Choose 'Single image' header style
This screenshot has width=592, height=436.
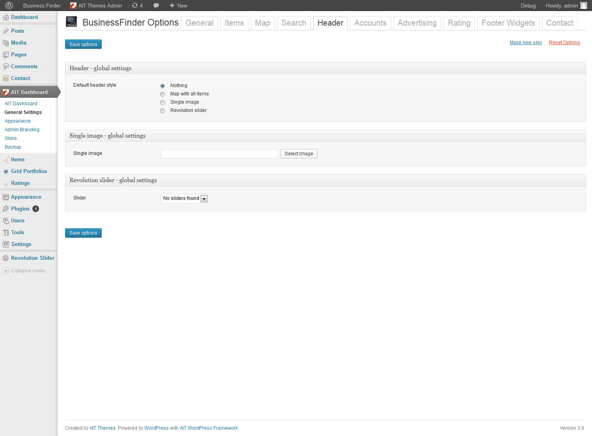click(x=162, y=102)
